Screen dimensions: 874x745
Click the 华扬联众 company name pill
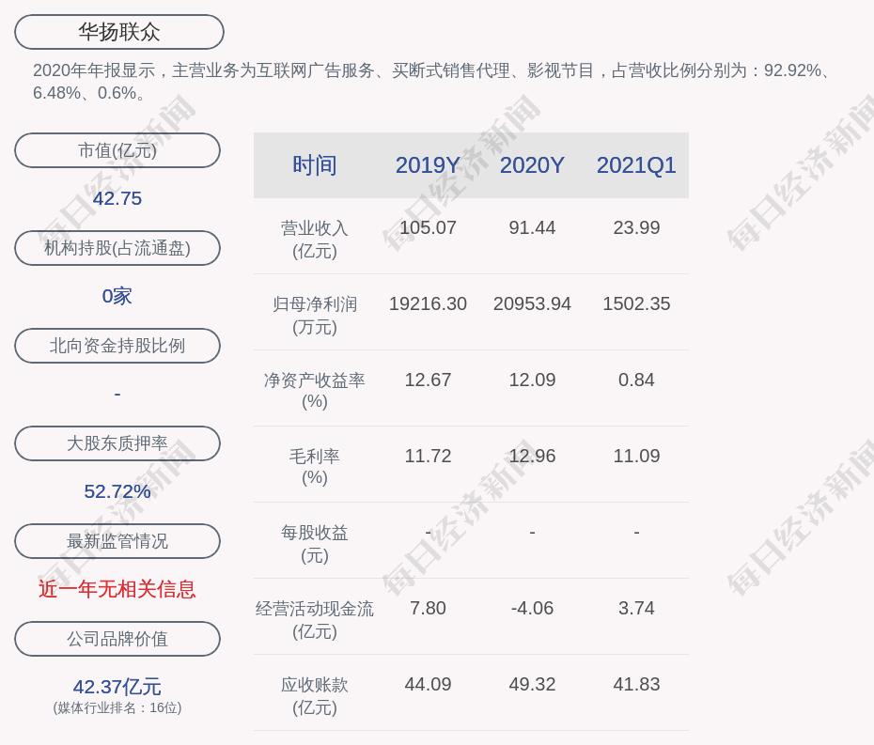click(119, 32)
